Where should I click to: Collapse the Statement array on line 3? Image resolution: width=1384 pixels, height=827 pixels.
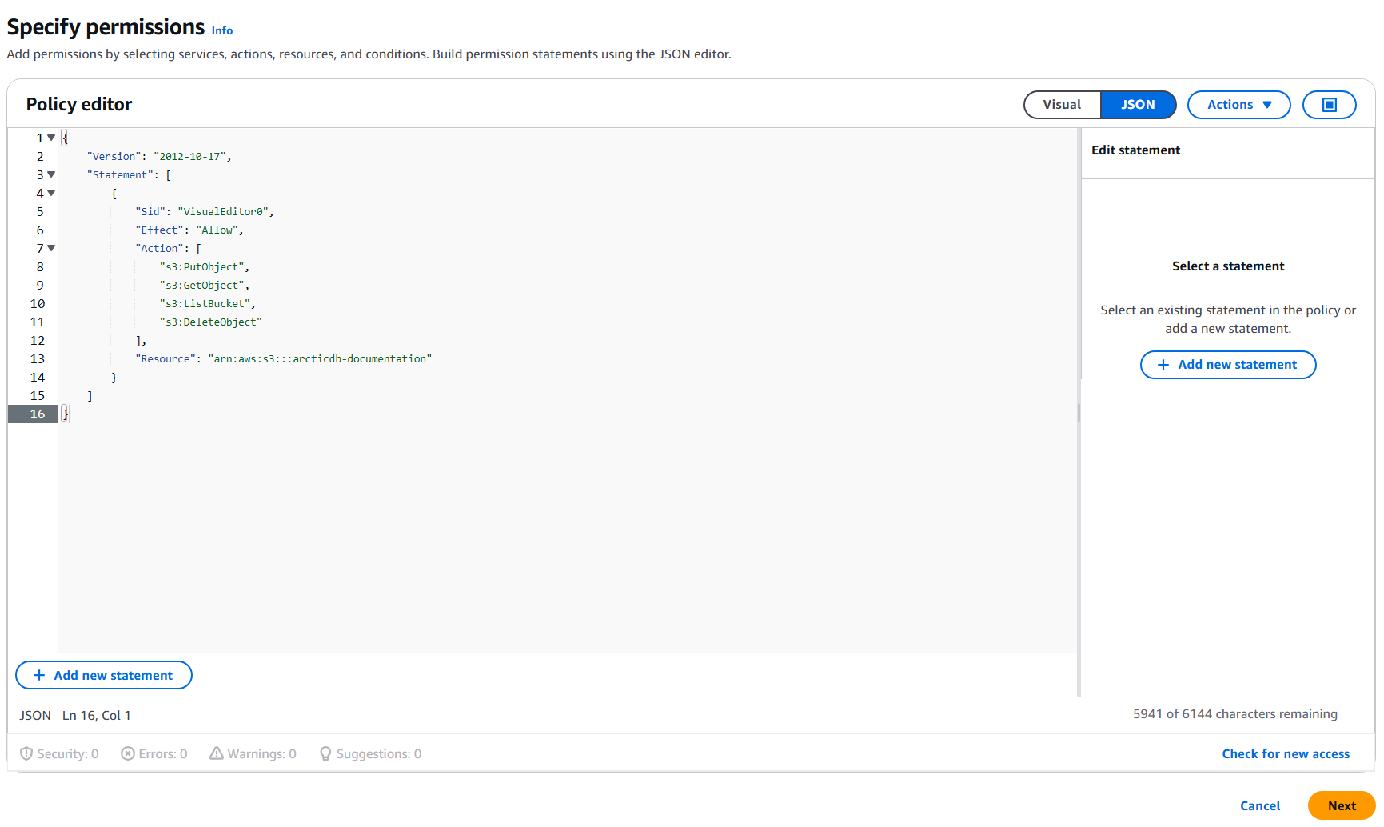tap(51, 174)
